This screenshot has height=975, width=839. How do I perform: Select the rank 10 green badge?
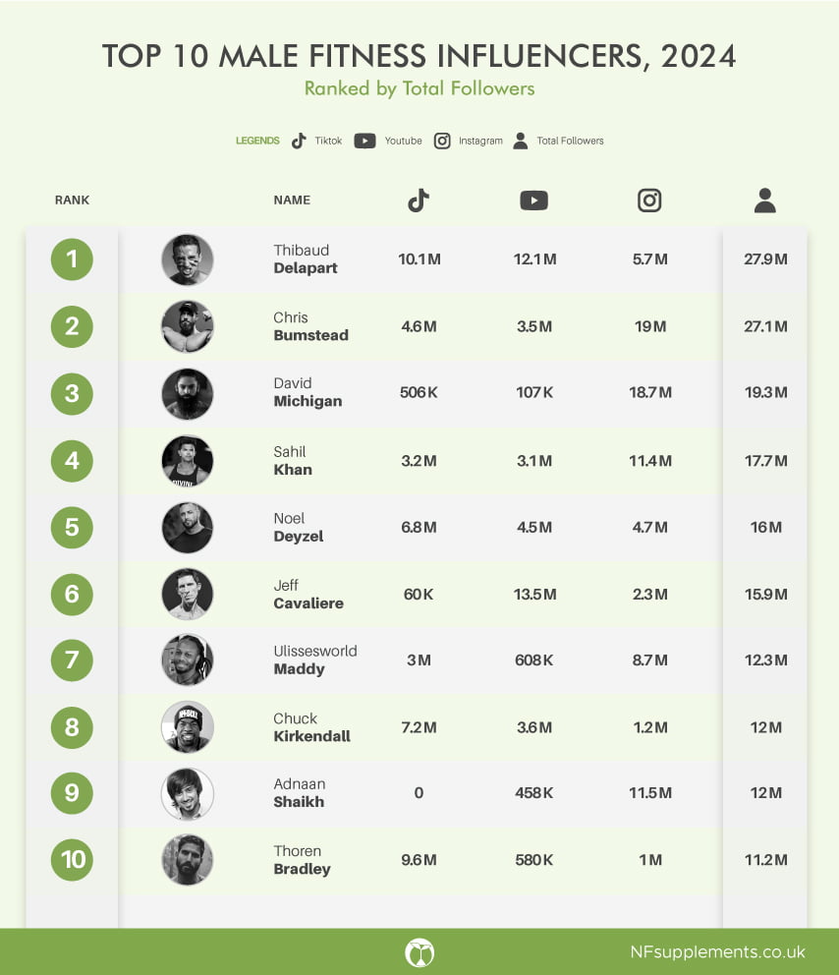click(72, 859)
